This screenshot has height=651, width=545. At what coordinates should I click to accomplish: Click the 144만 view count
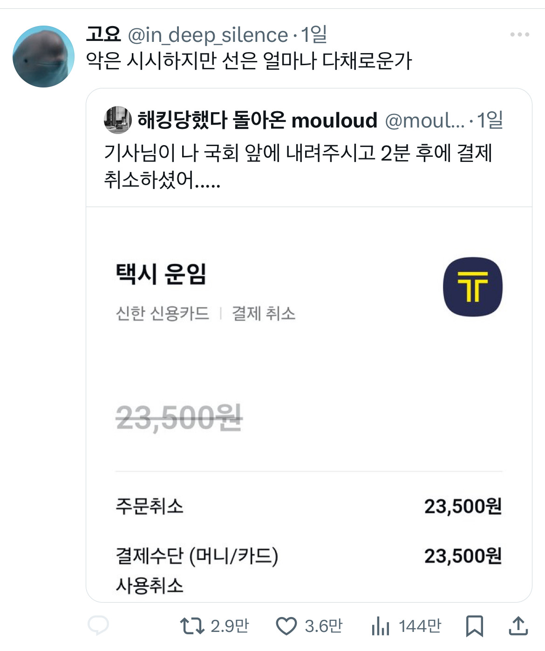tap(420, 626)
